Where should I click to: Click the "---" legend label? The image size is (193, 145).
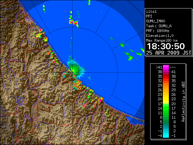172,67
